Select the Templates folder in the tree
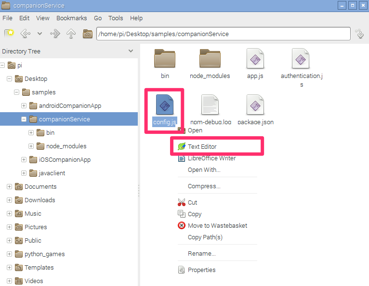Viewport: 369px width, 286px height. click(34, 267)
